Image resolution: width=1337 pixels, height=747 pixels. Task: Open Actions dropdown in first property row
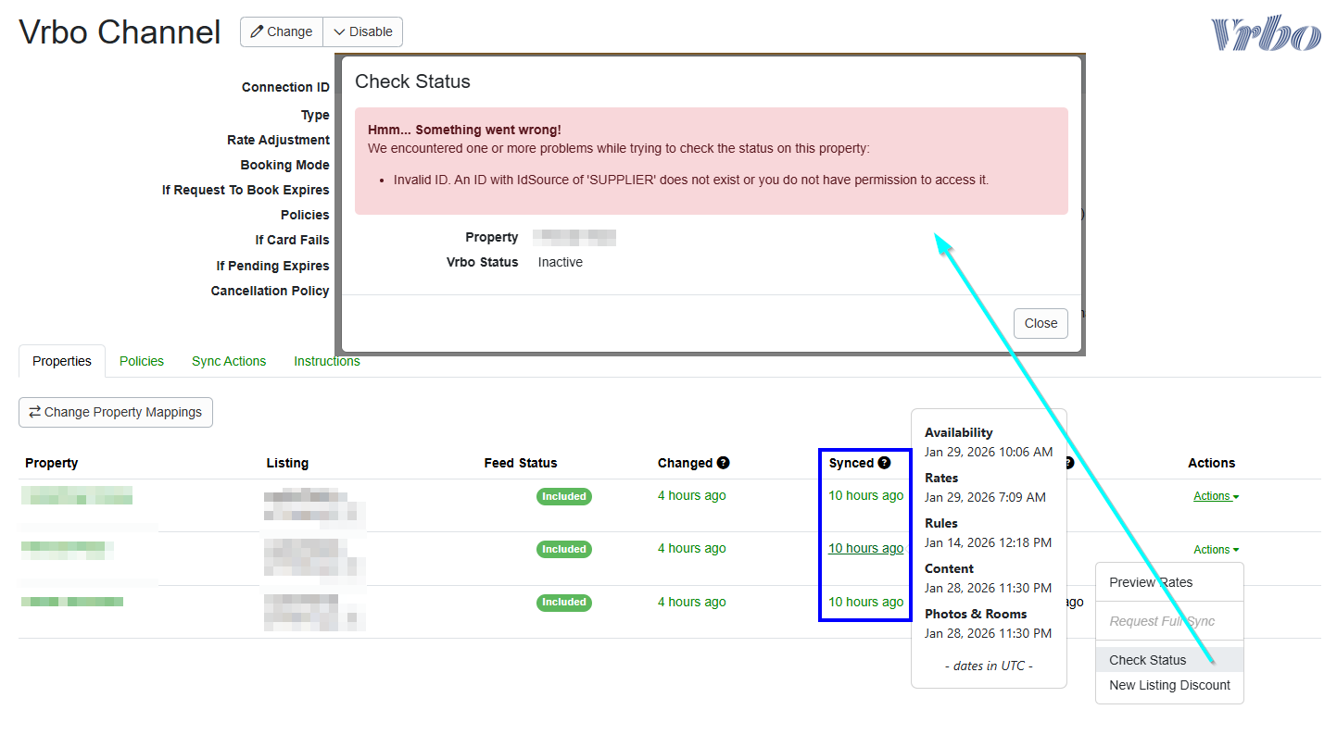1216,496
